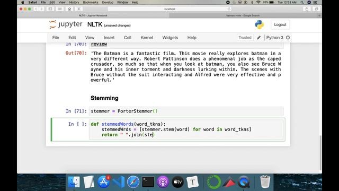Click the In [71] prompt label
The image size is (339, 191).
[76, 111]
